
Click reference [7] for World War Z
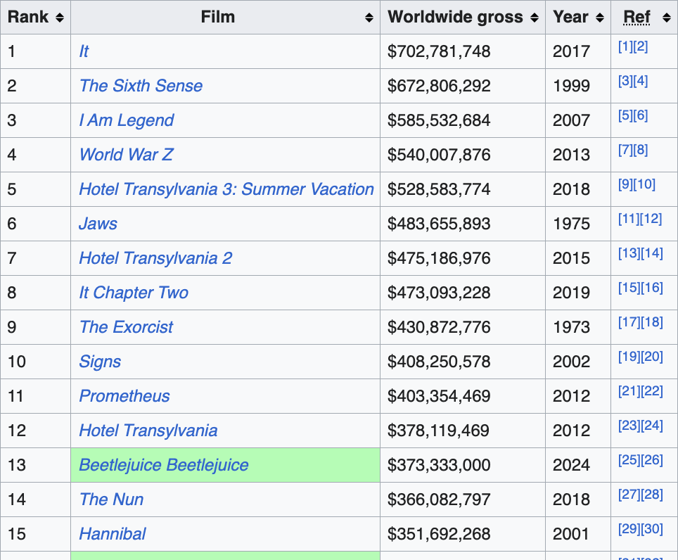coord(625,150)
